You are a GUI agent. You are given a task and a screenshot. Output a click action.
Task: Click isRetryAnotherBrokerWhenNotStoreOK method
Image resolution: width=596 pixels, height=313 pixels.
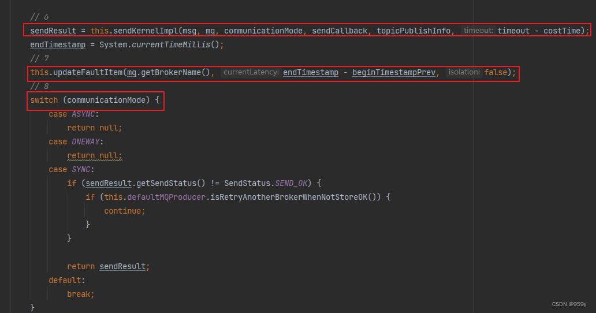[289, 197]
